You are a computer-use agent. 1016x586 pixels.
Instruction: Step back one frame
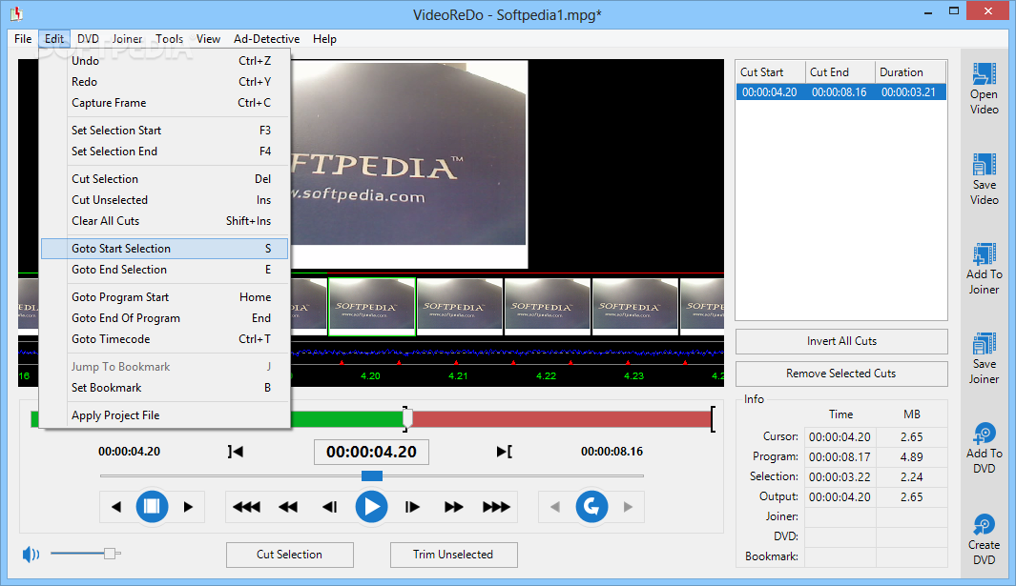[x=330, y=507]
